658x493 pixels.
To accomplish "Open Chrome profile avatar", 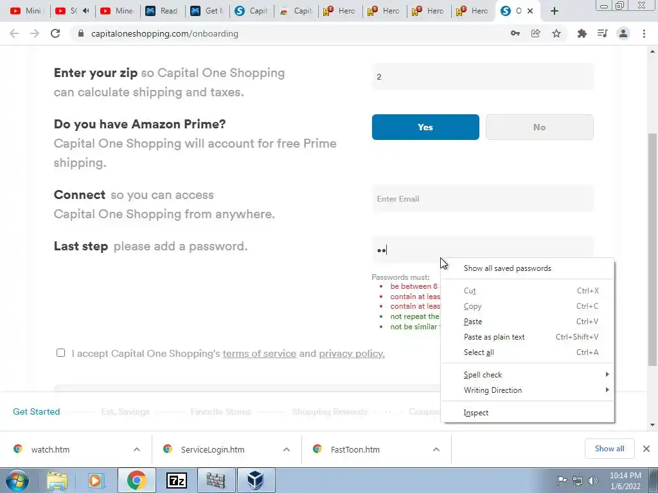I will (623, 33).
